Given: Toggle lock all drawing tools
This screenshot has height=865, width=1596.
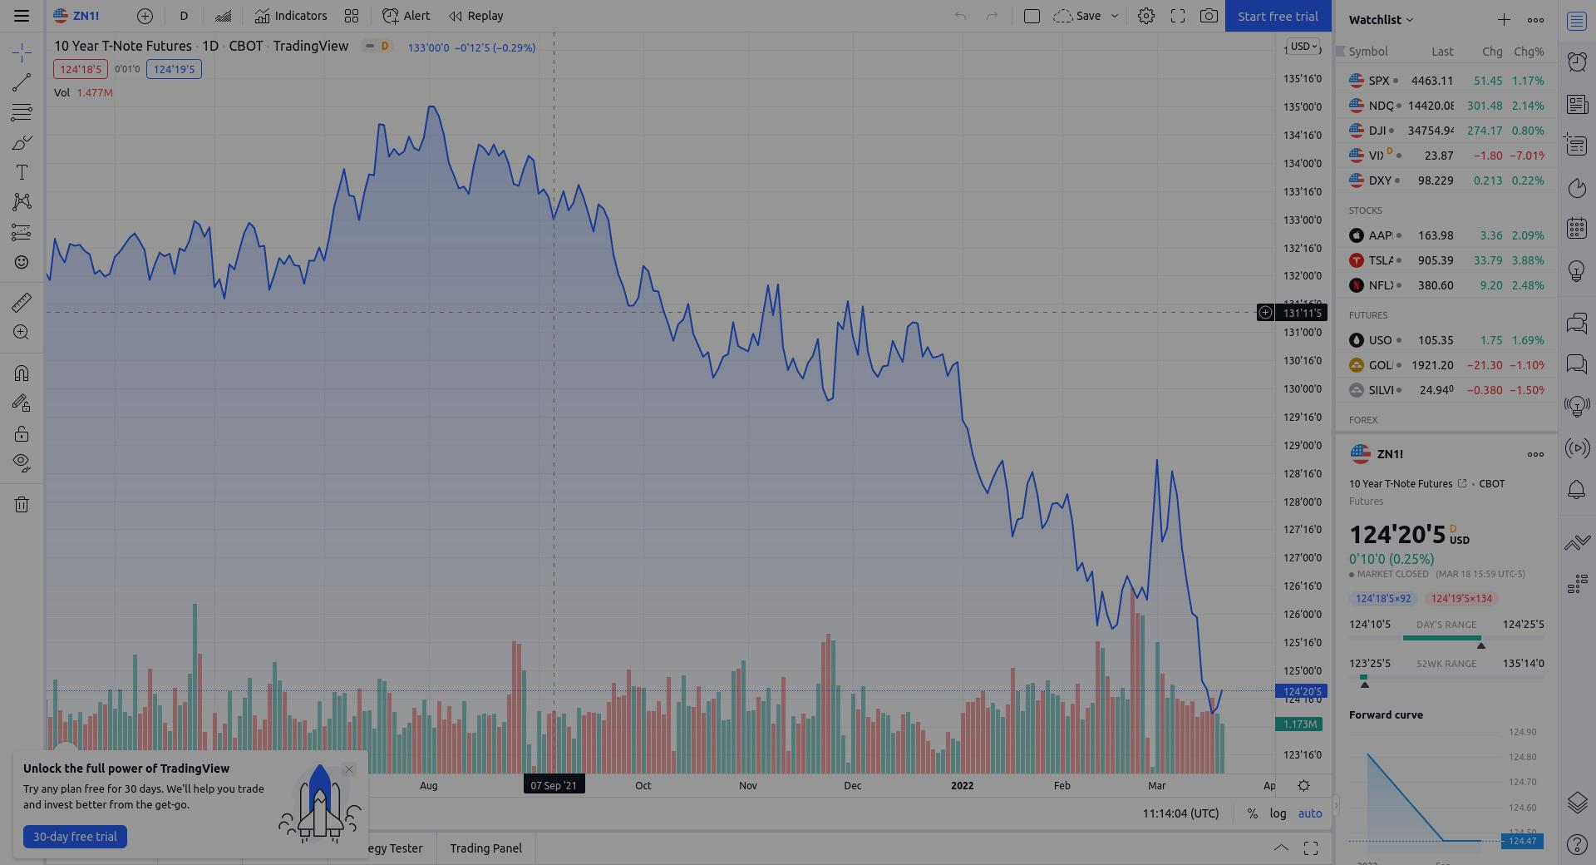Looking at the screenshot, I should 22,433.
